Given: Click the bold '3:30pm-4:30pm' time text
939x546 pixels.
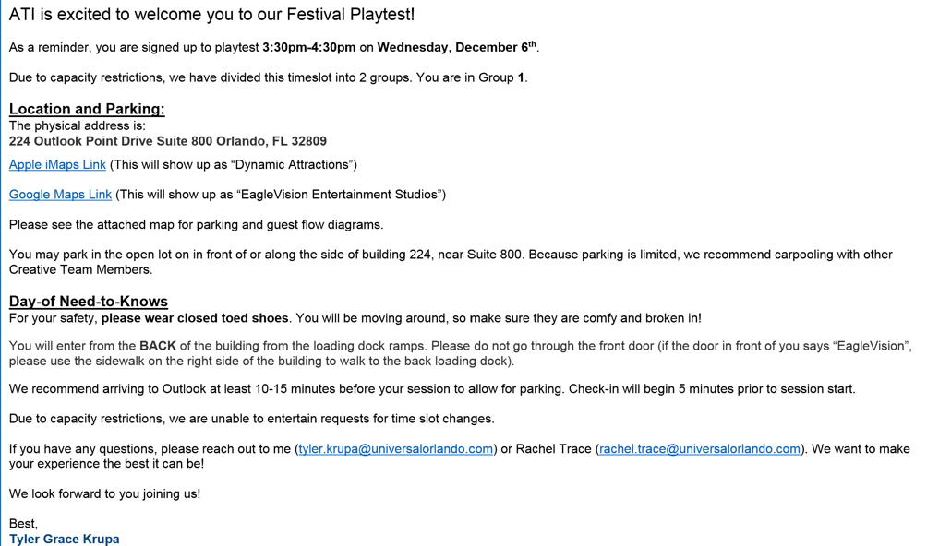Looking at the screenshot, I should pos(309,47).
